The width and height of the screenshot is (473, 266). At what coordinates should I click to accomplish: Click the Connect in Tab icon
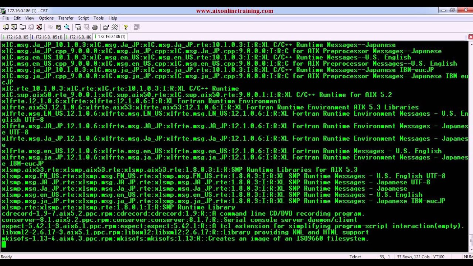(x=23, y=27)
